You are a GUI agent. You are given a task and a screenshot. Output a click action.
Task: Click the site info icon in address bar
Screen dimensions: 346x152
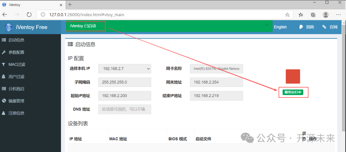coord(43,15)
